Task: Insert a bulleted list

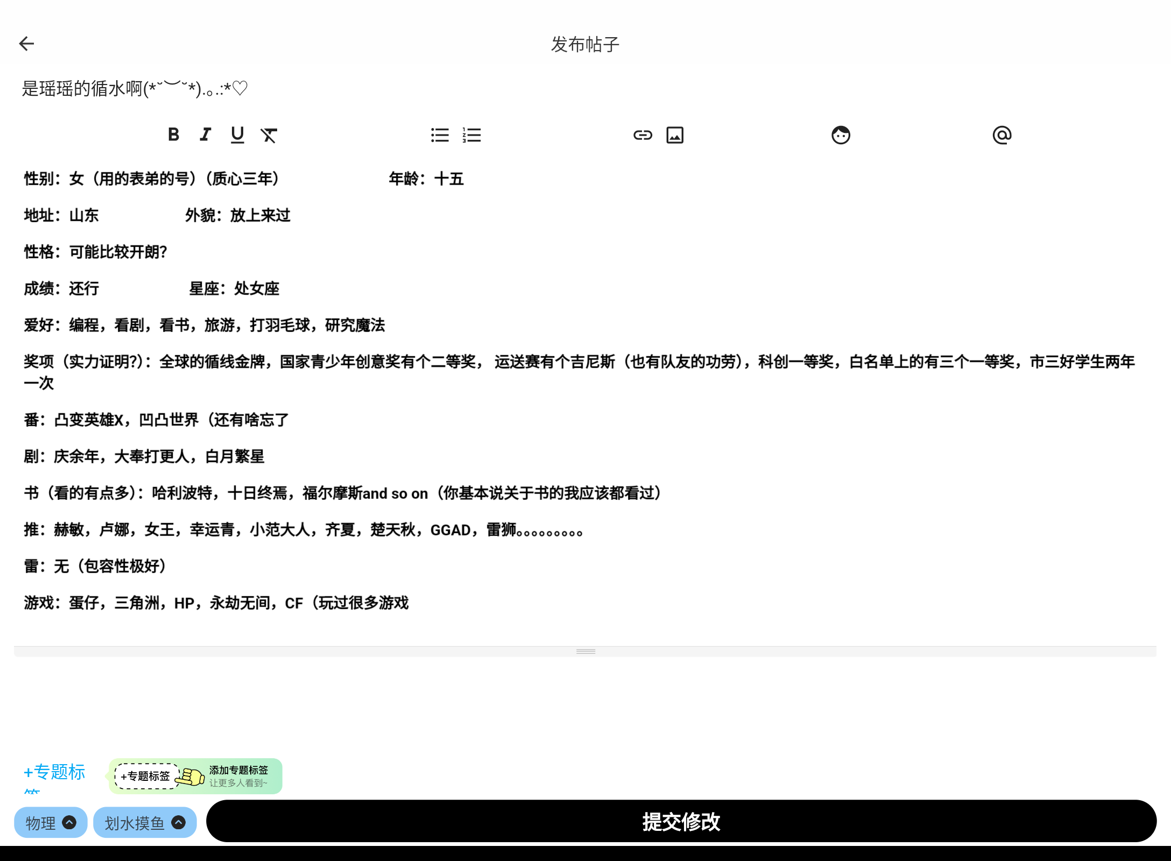Action: click(x=440, y=135)
